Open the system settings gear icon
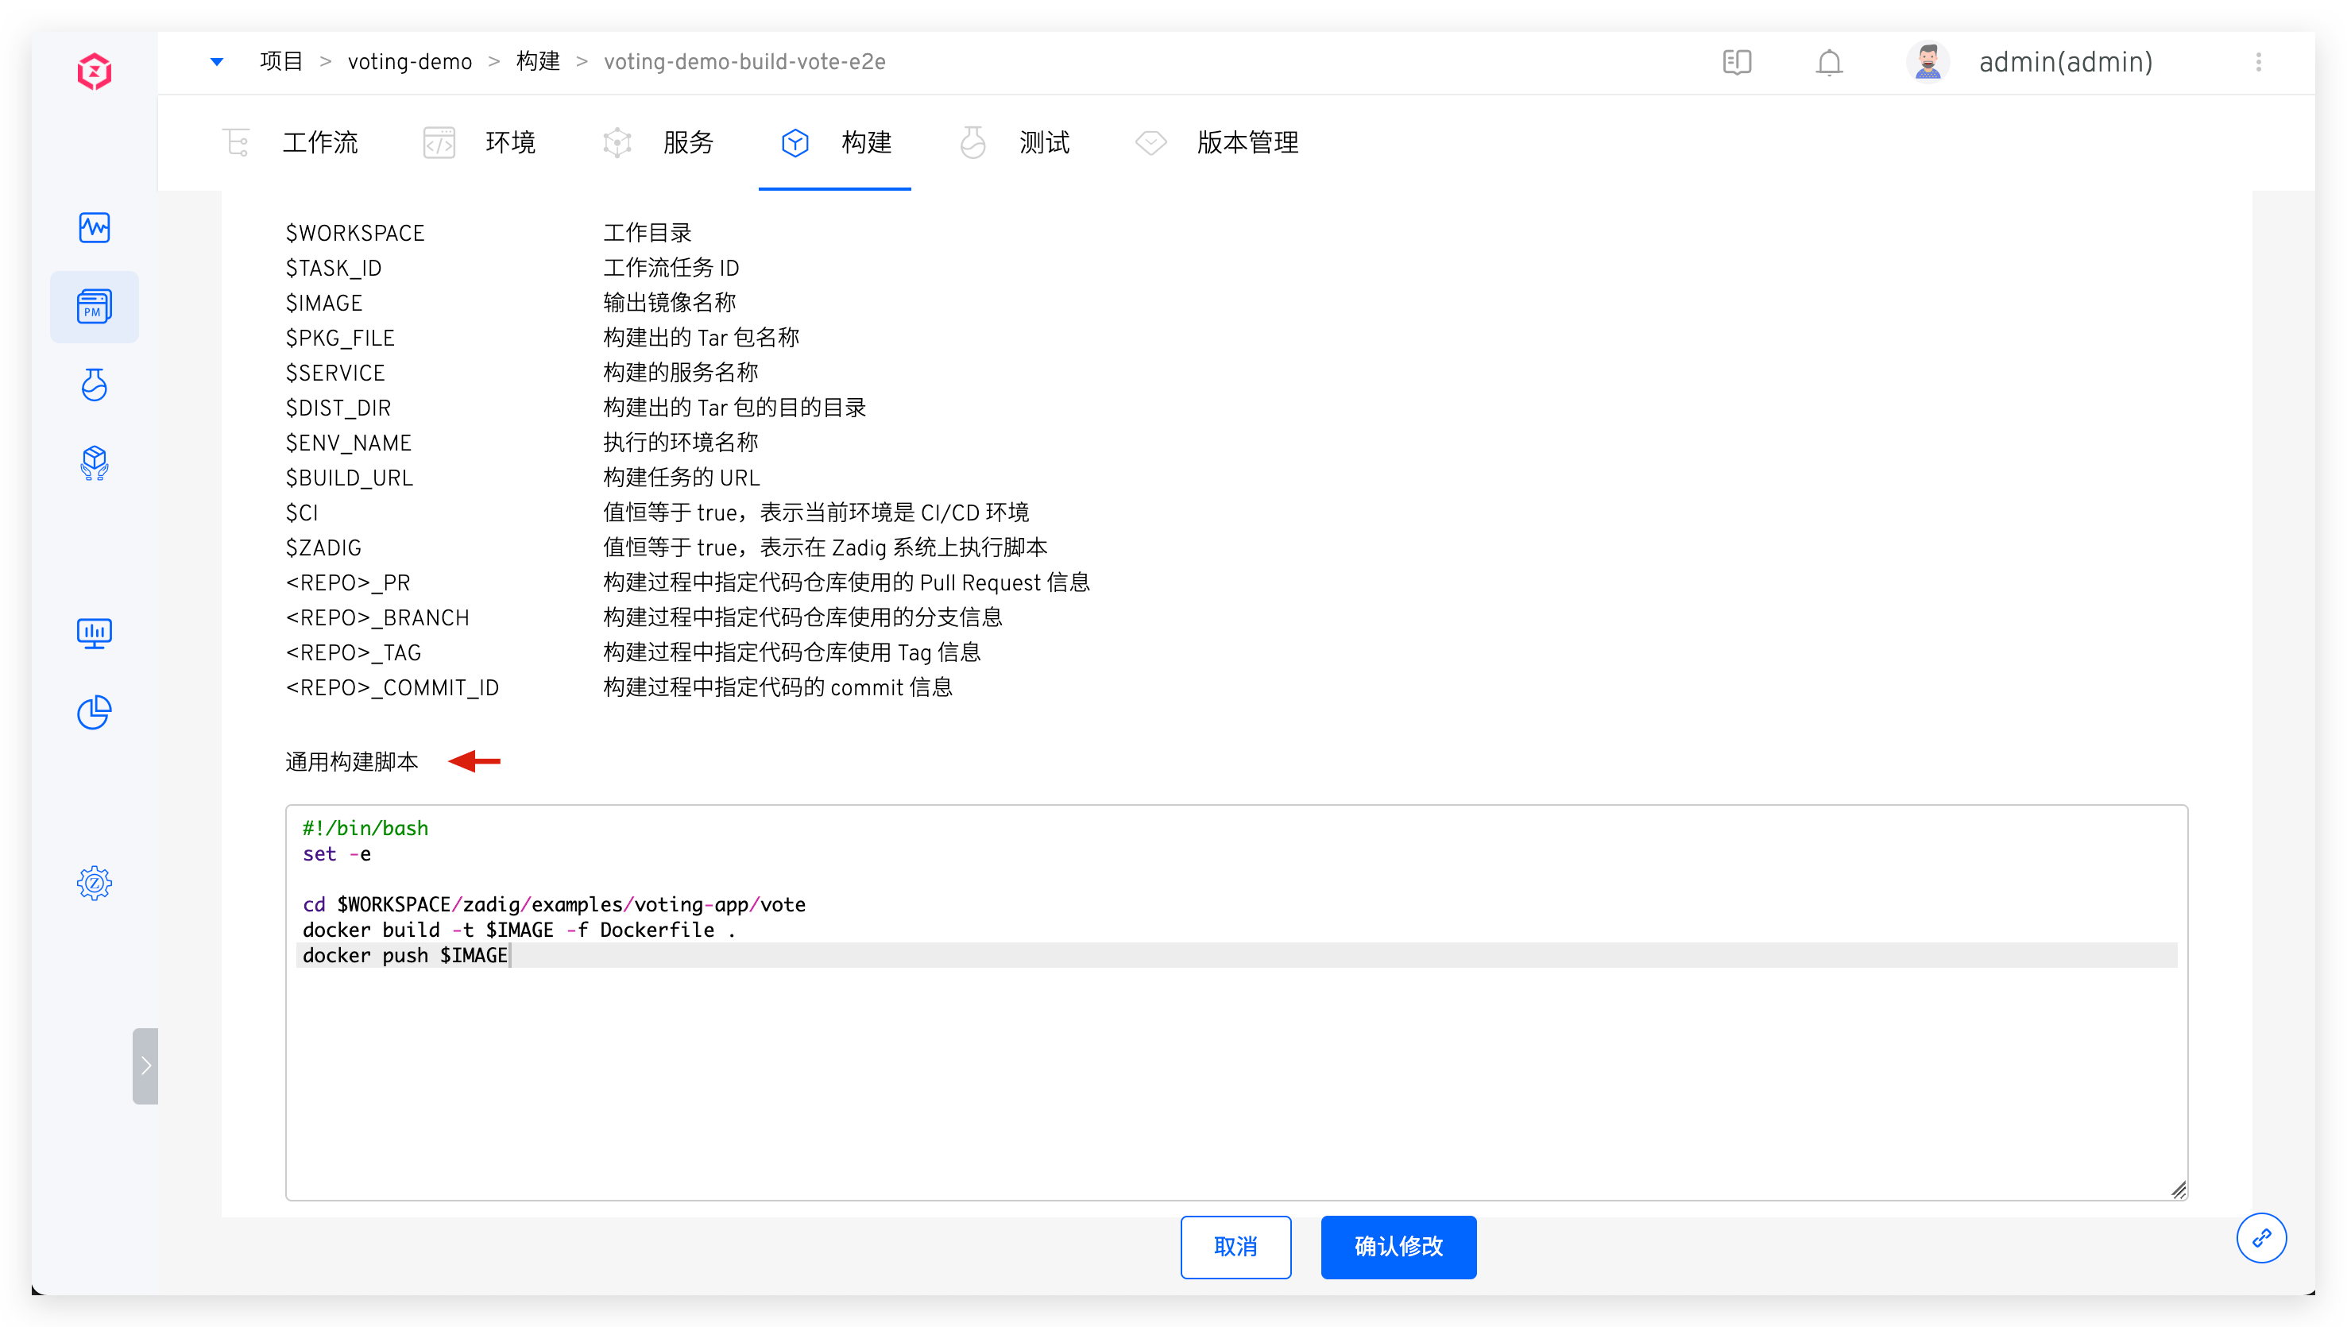Screen dimensions: 2347x1327 tap(94, 883)
